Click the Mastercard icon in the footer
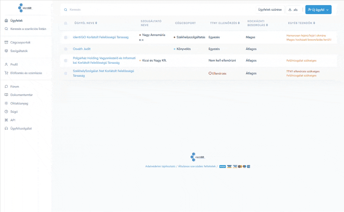Screen dimensions: 344x212 click(240, 167)
